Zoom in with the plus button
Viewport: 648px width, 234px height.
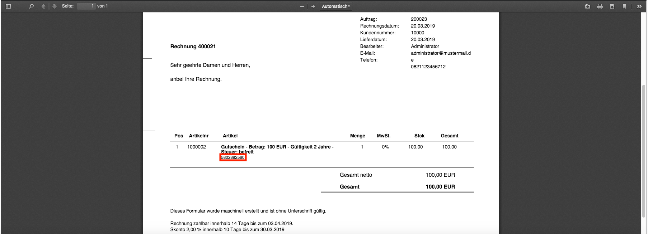(x=313, y=6)
